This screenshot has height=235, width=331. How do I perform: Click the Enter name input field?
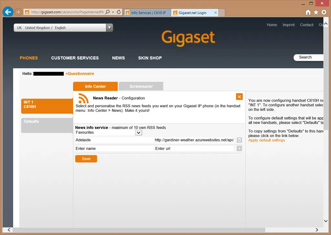[x=113, y=149]
